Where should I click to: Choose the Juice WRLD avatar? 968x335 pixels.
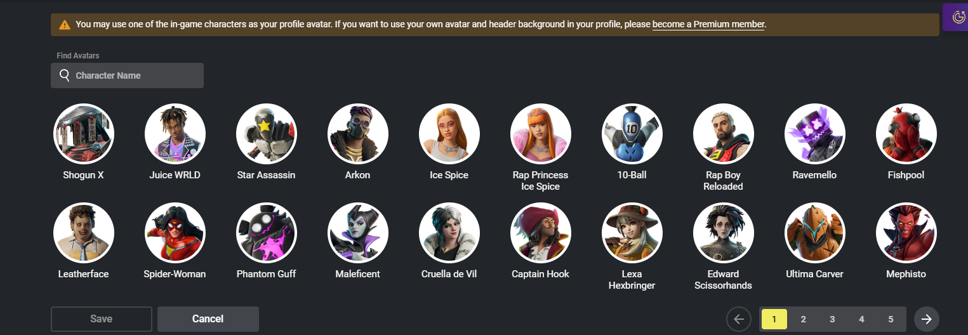coord(175,134)
